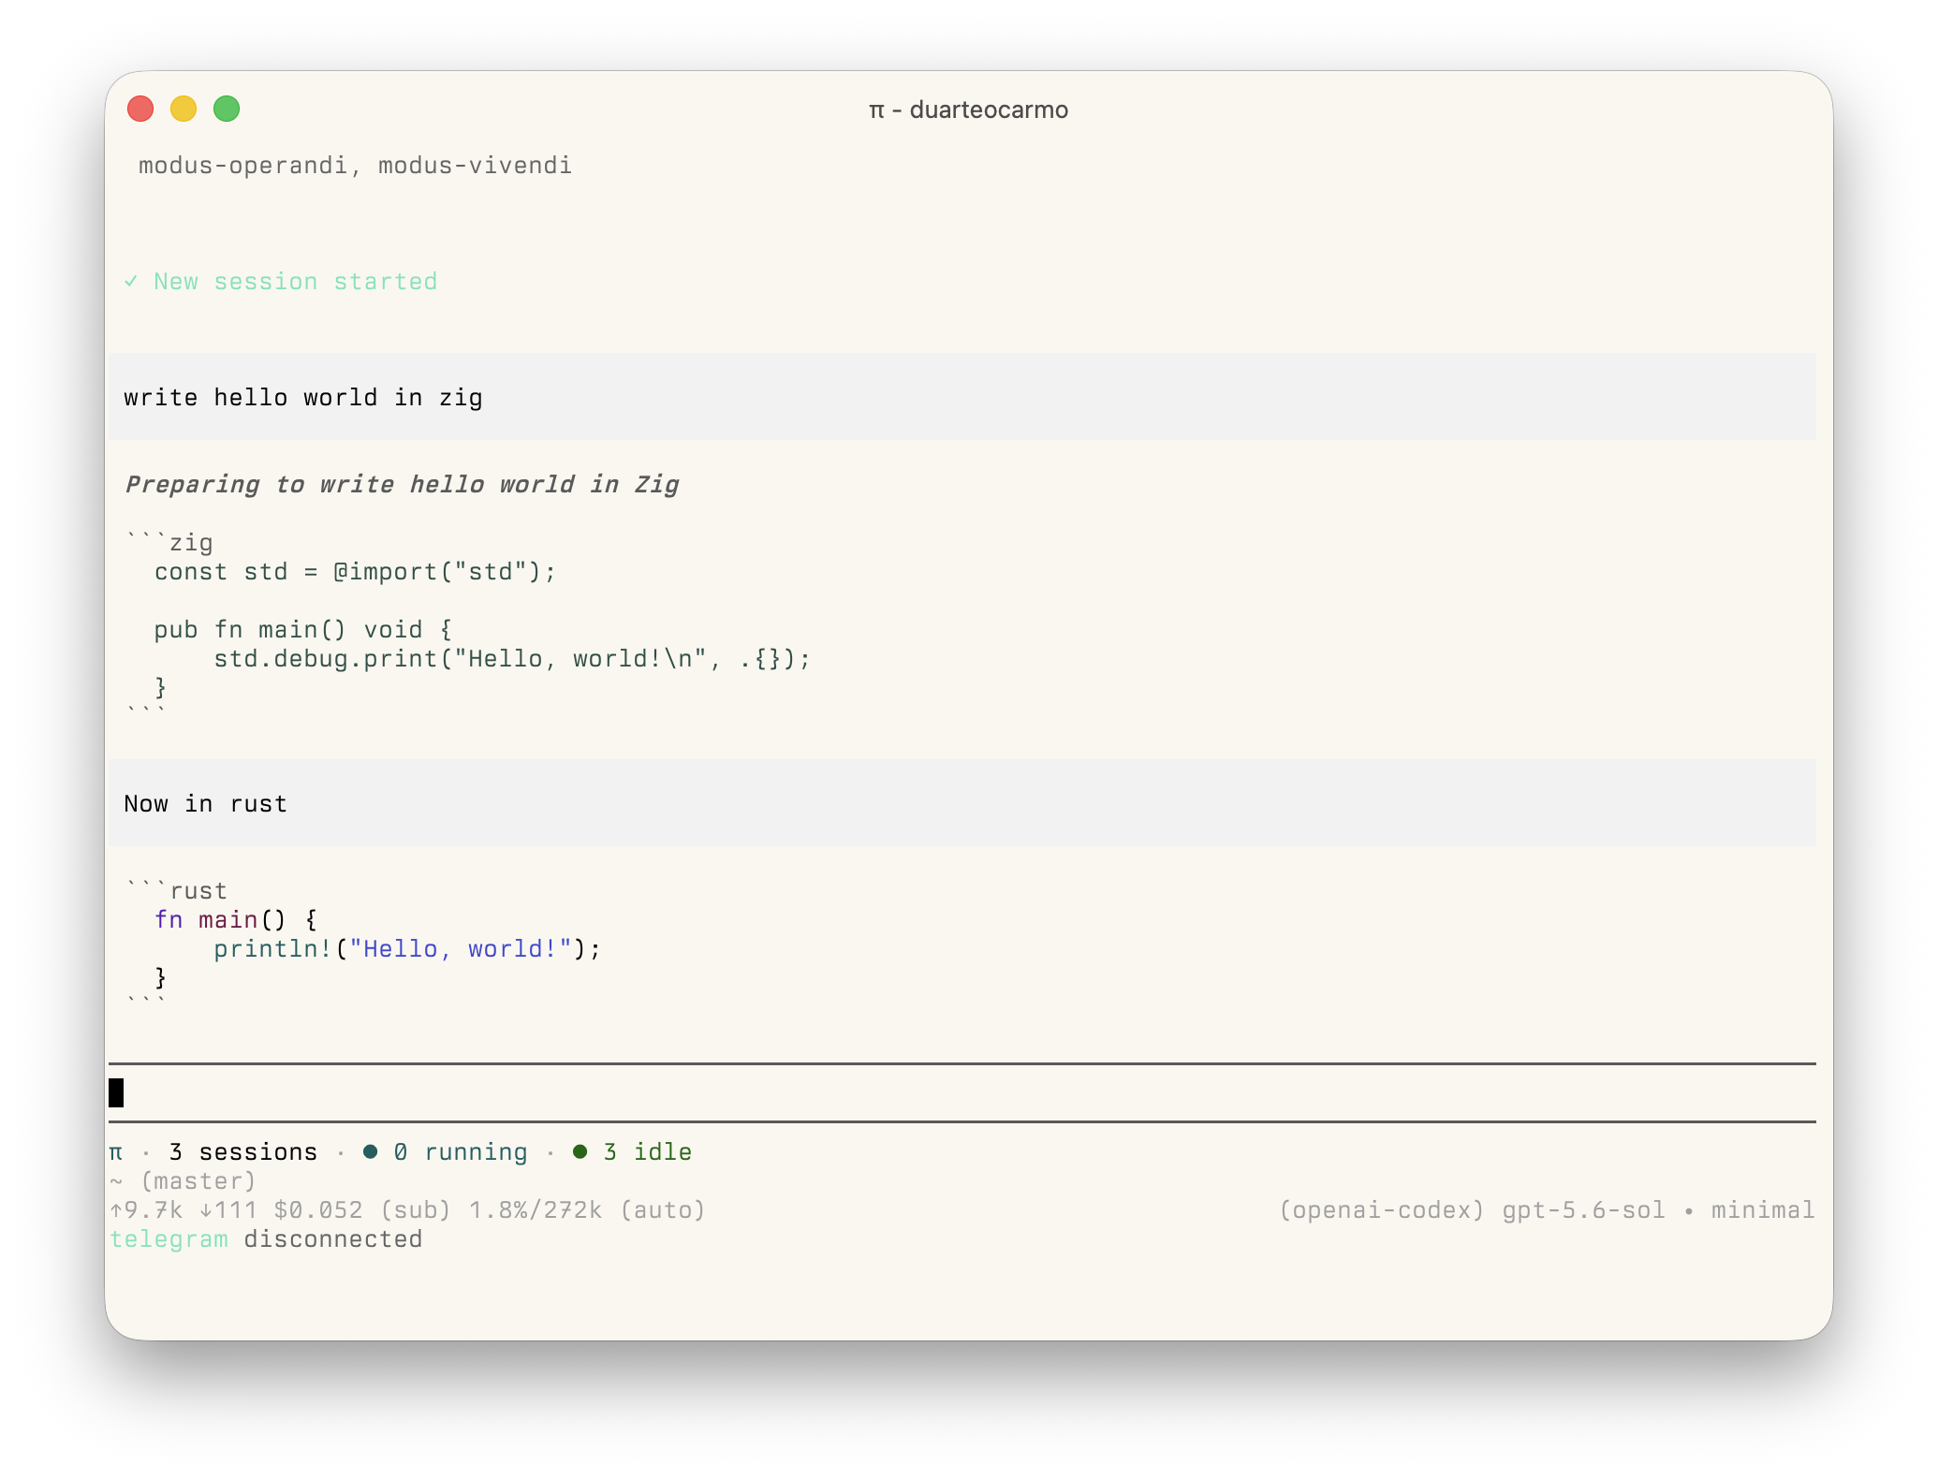Click the red close window button
This screenshot has width=1938, height=1479.
[x=140, y=110]
